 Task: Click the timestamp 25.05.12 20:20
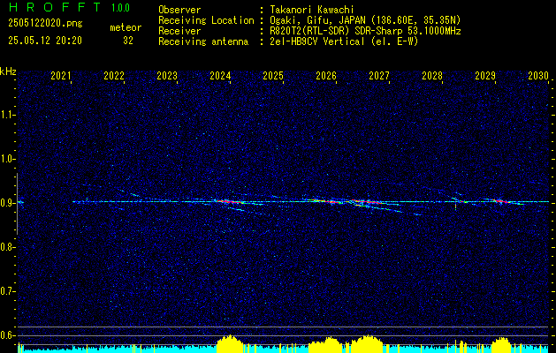point(45,41)
